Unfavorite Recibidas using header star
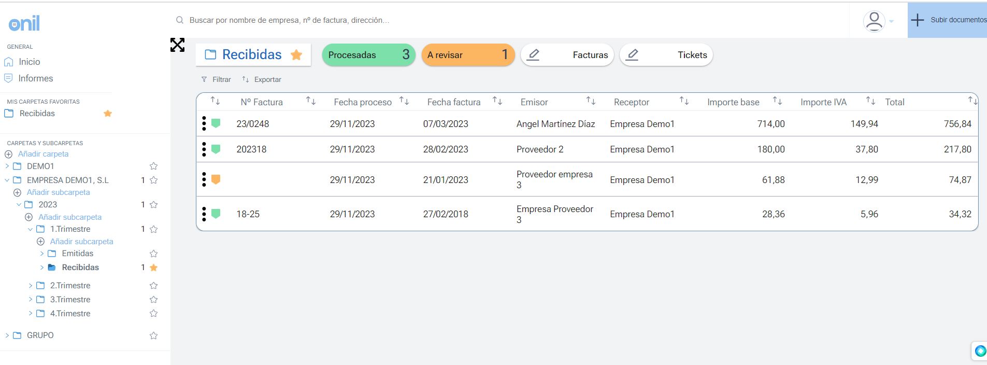Viewport: 987px width, 365px height. point(296,55)
